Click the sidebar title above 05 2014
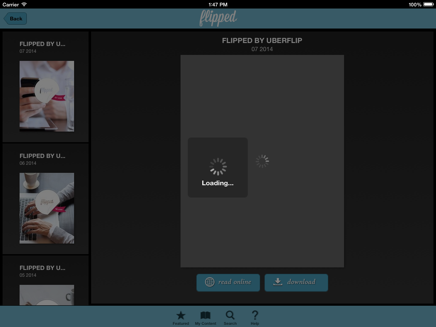This screenshot has width=436, height=327. click(x=43, y=268)
